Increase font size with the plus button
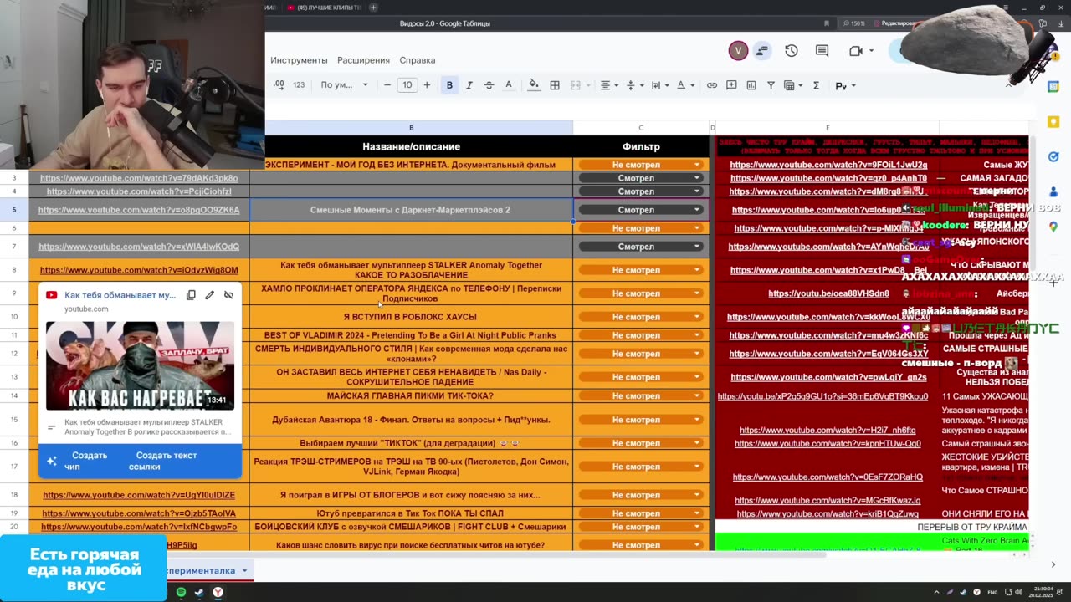Image resolution: width=1071 pixels, height=602 pixels. [x=427, y=85]
